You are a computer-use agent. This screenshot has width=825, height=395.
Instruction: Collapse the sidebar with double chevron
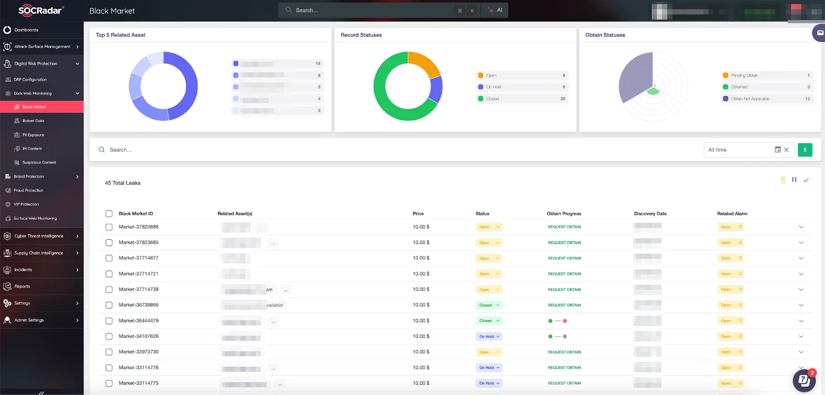(42, 392)
